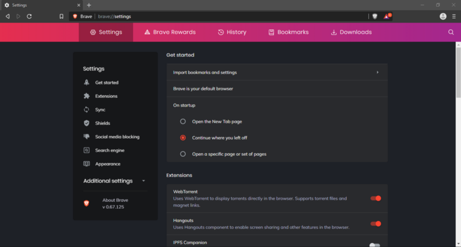Click the search magnifier icon in settings header

pyautogui.click(x=451, y=32)
